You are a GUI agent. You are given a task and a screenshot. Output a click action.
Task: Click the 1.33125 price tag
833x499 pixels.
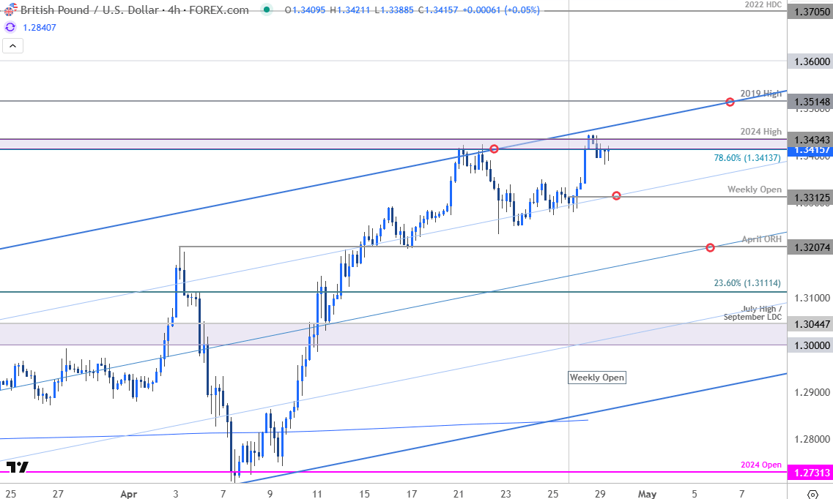click(811, 198)
